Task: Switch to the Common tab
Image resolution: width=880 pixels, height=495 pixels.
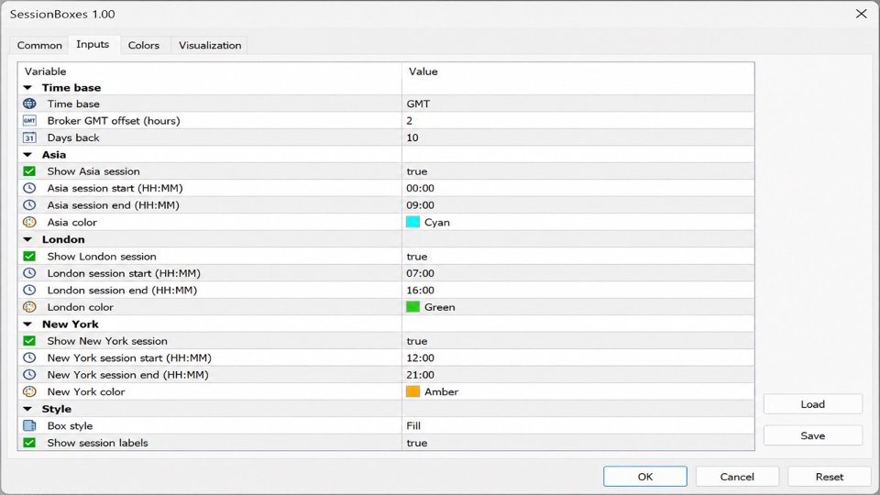Action: (x=39, y=46)
